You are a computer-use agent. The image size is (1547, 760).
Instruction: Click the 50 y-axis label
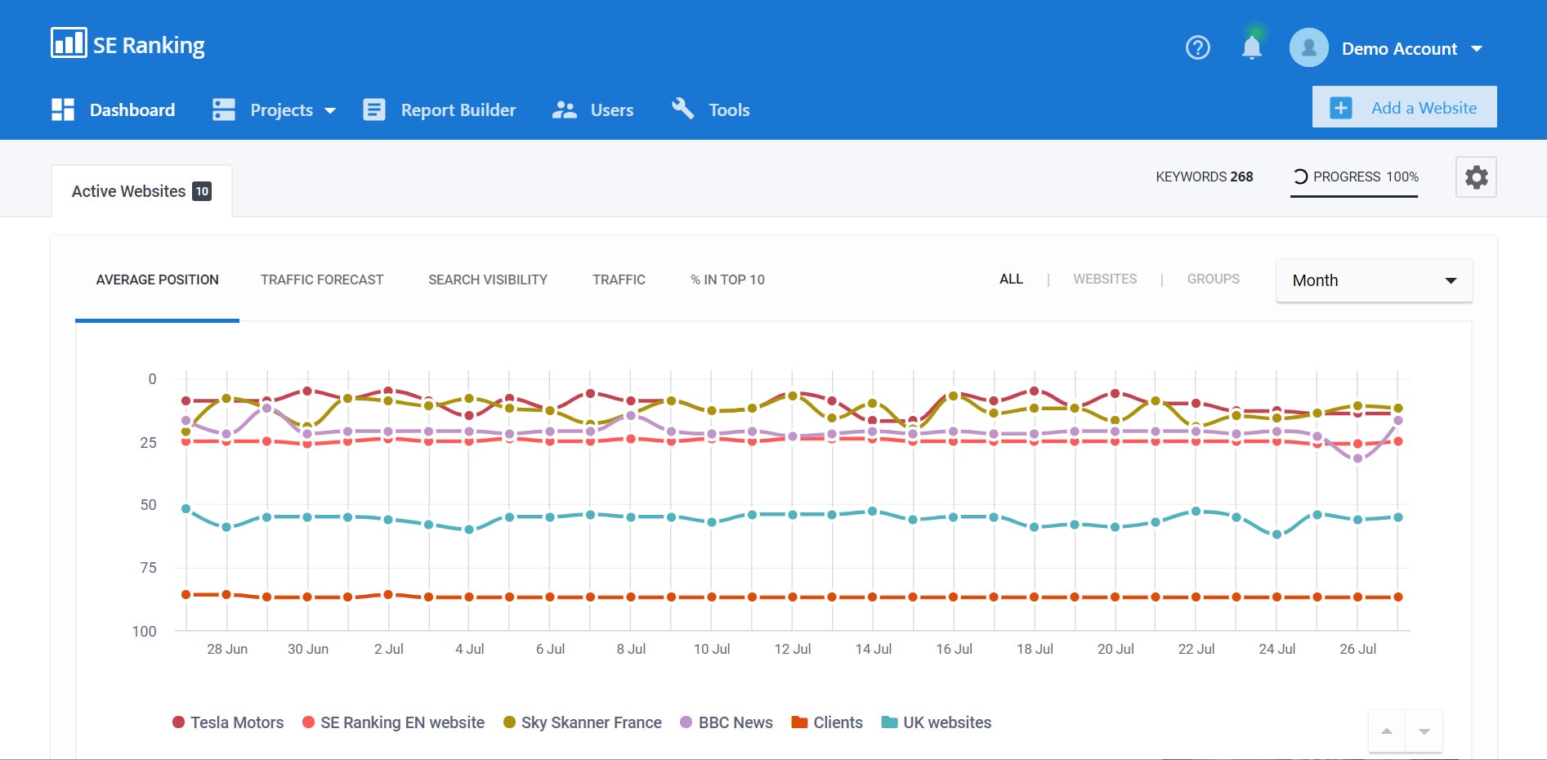tap(148, 505)
